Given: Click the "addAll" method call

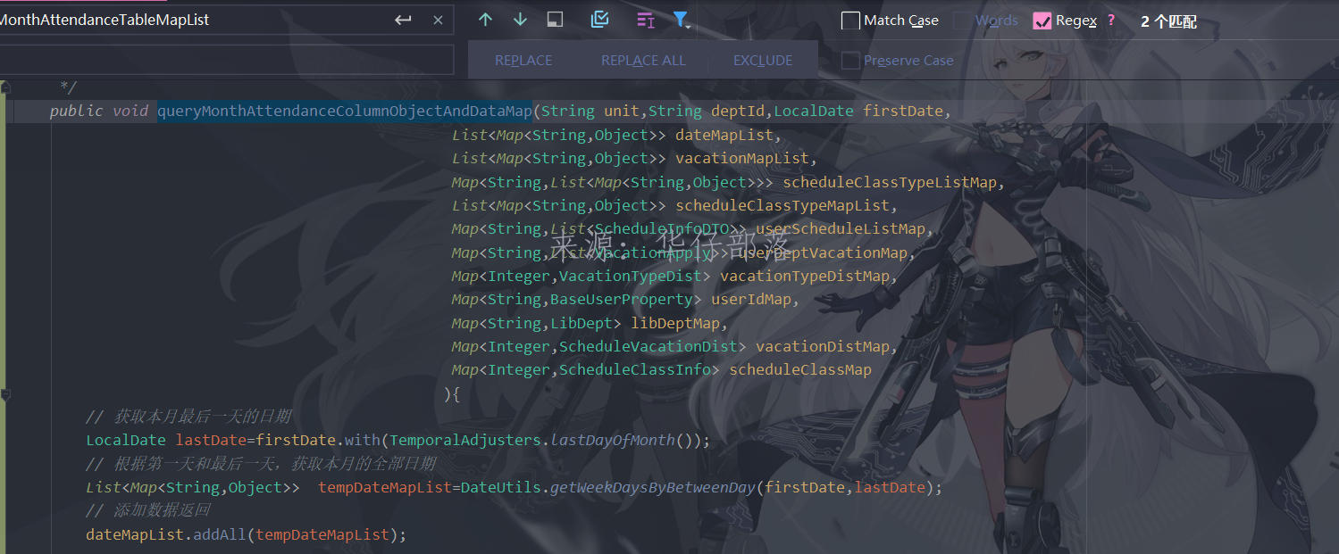Looking at the screenshot, I should pos(221,534).
